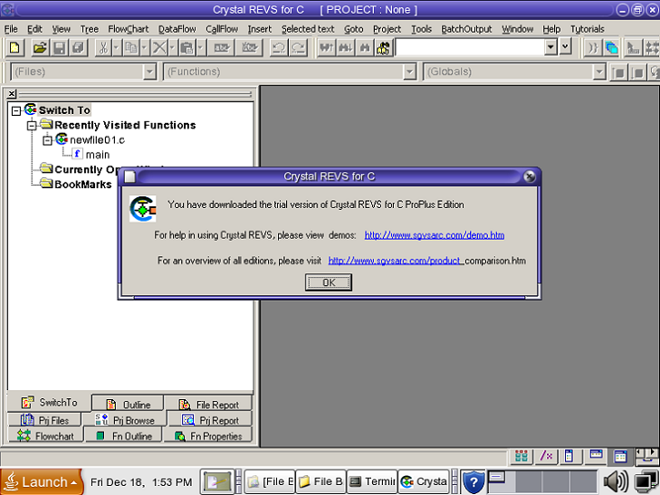Open the Functions dropdown
Screen dimensions: 660x495
click(x=409, y=71)
